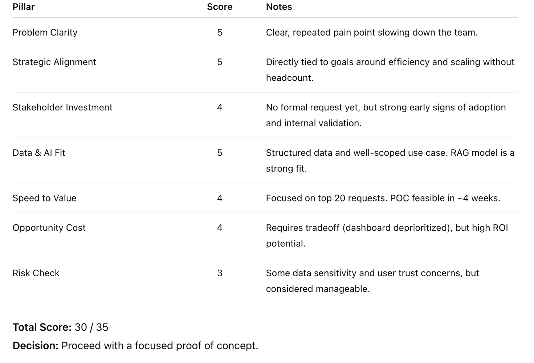Screen dimensions: 534x363
Task: Click the Score column header
Action: [x=220, y=7]
